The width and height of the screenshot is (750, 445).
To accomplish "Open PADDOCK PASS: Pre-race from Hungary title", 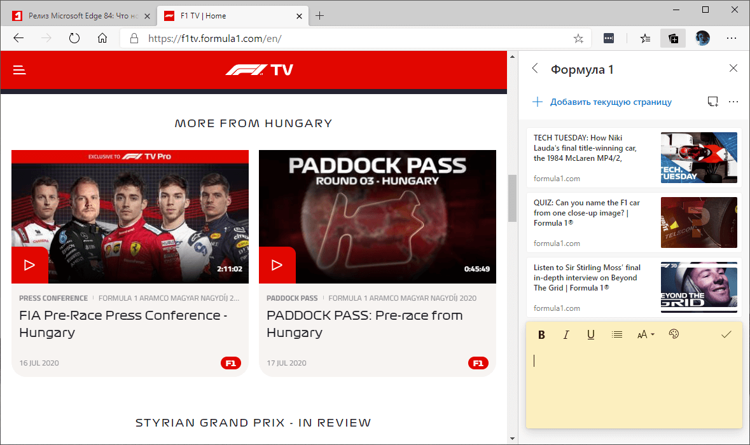I will [x=365, y=324].
